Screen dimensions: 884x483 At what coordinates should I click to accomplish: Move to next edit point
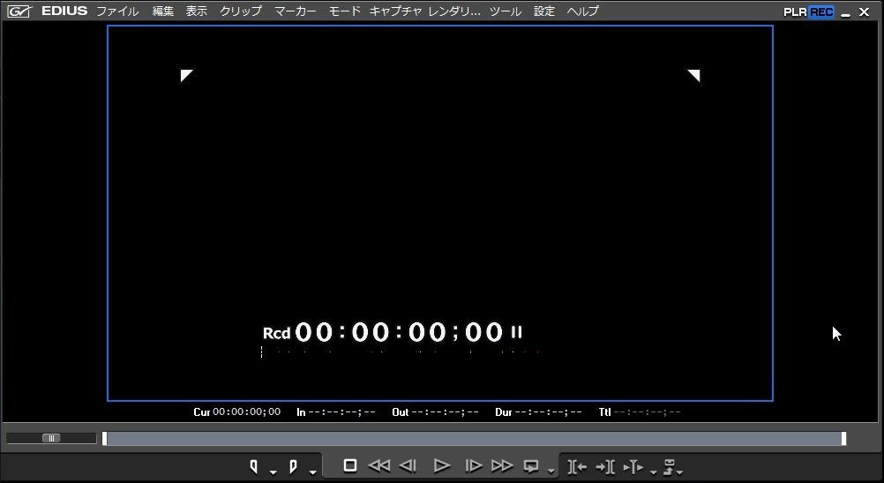(x=605, y=466)
